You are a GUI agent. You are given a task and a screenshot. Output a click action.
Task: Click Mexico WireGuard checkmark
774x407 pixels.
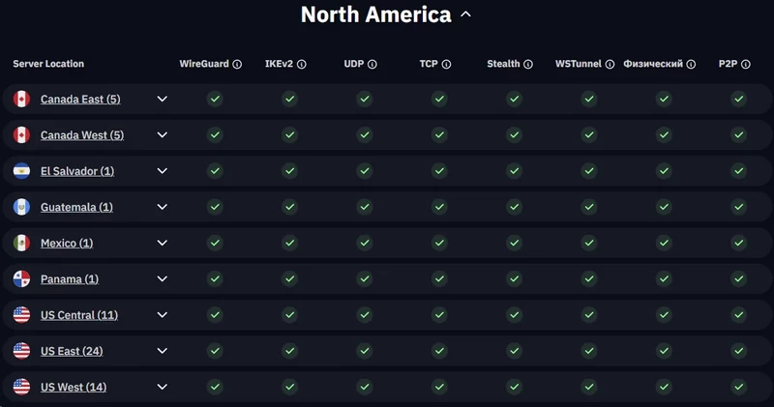click(215, 244)
